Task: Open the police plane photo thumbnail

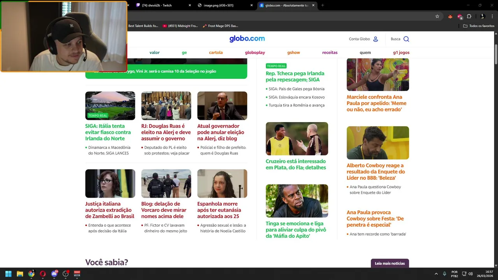Action: point(166,184)
